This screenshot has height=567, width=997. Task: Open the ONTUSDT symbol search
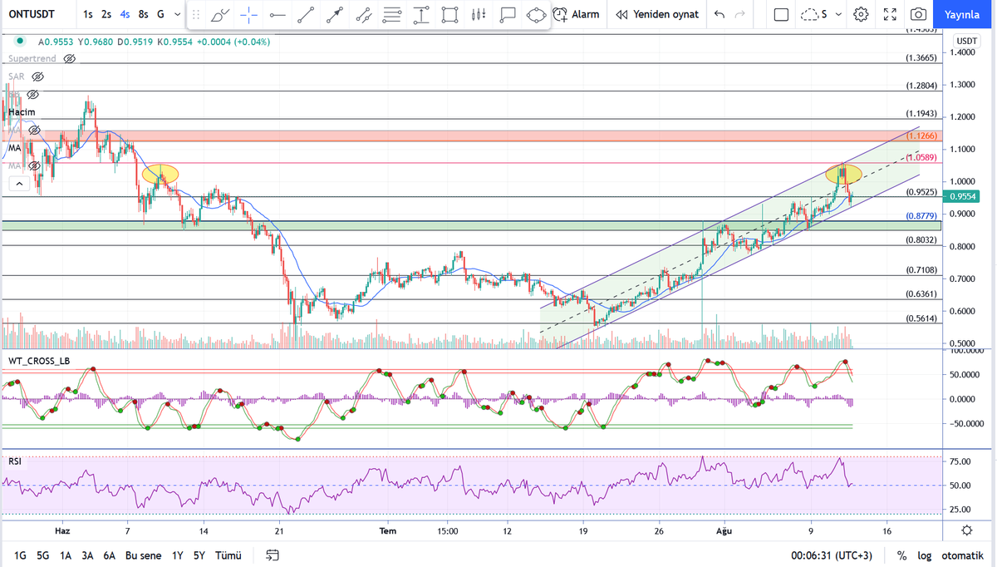[32, 14]
